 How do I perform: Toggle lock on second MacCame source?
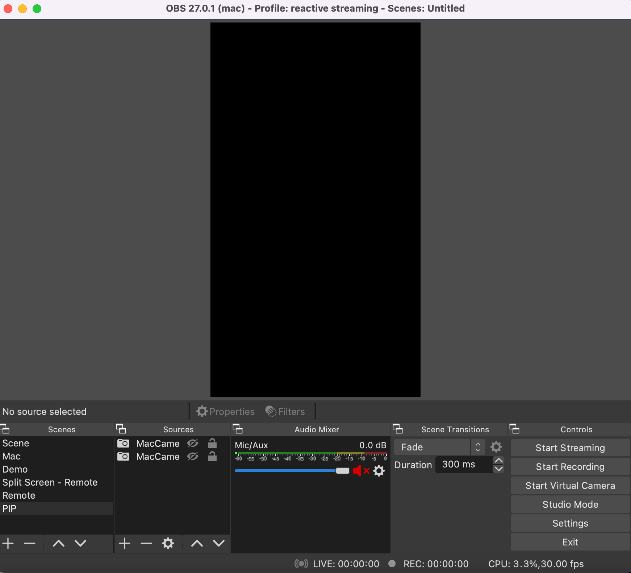(212, 456)
